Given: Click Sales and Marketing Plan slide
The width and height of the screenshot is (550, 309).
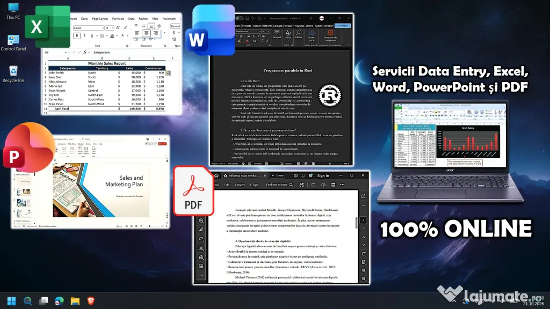Looking at the screenshot, I should click(x=101, y=190).
